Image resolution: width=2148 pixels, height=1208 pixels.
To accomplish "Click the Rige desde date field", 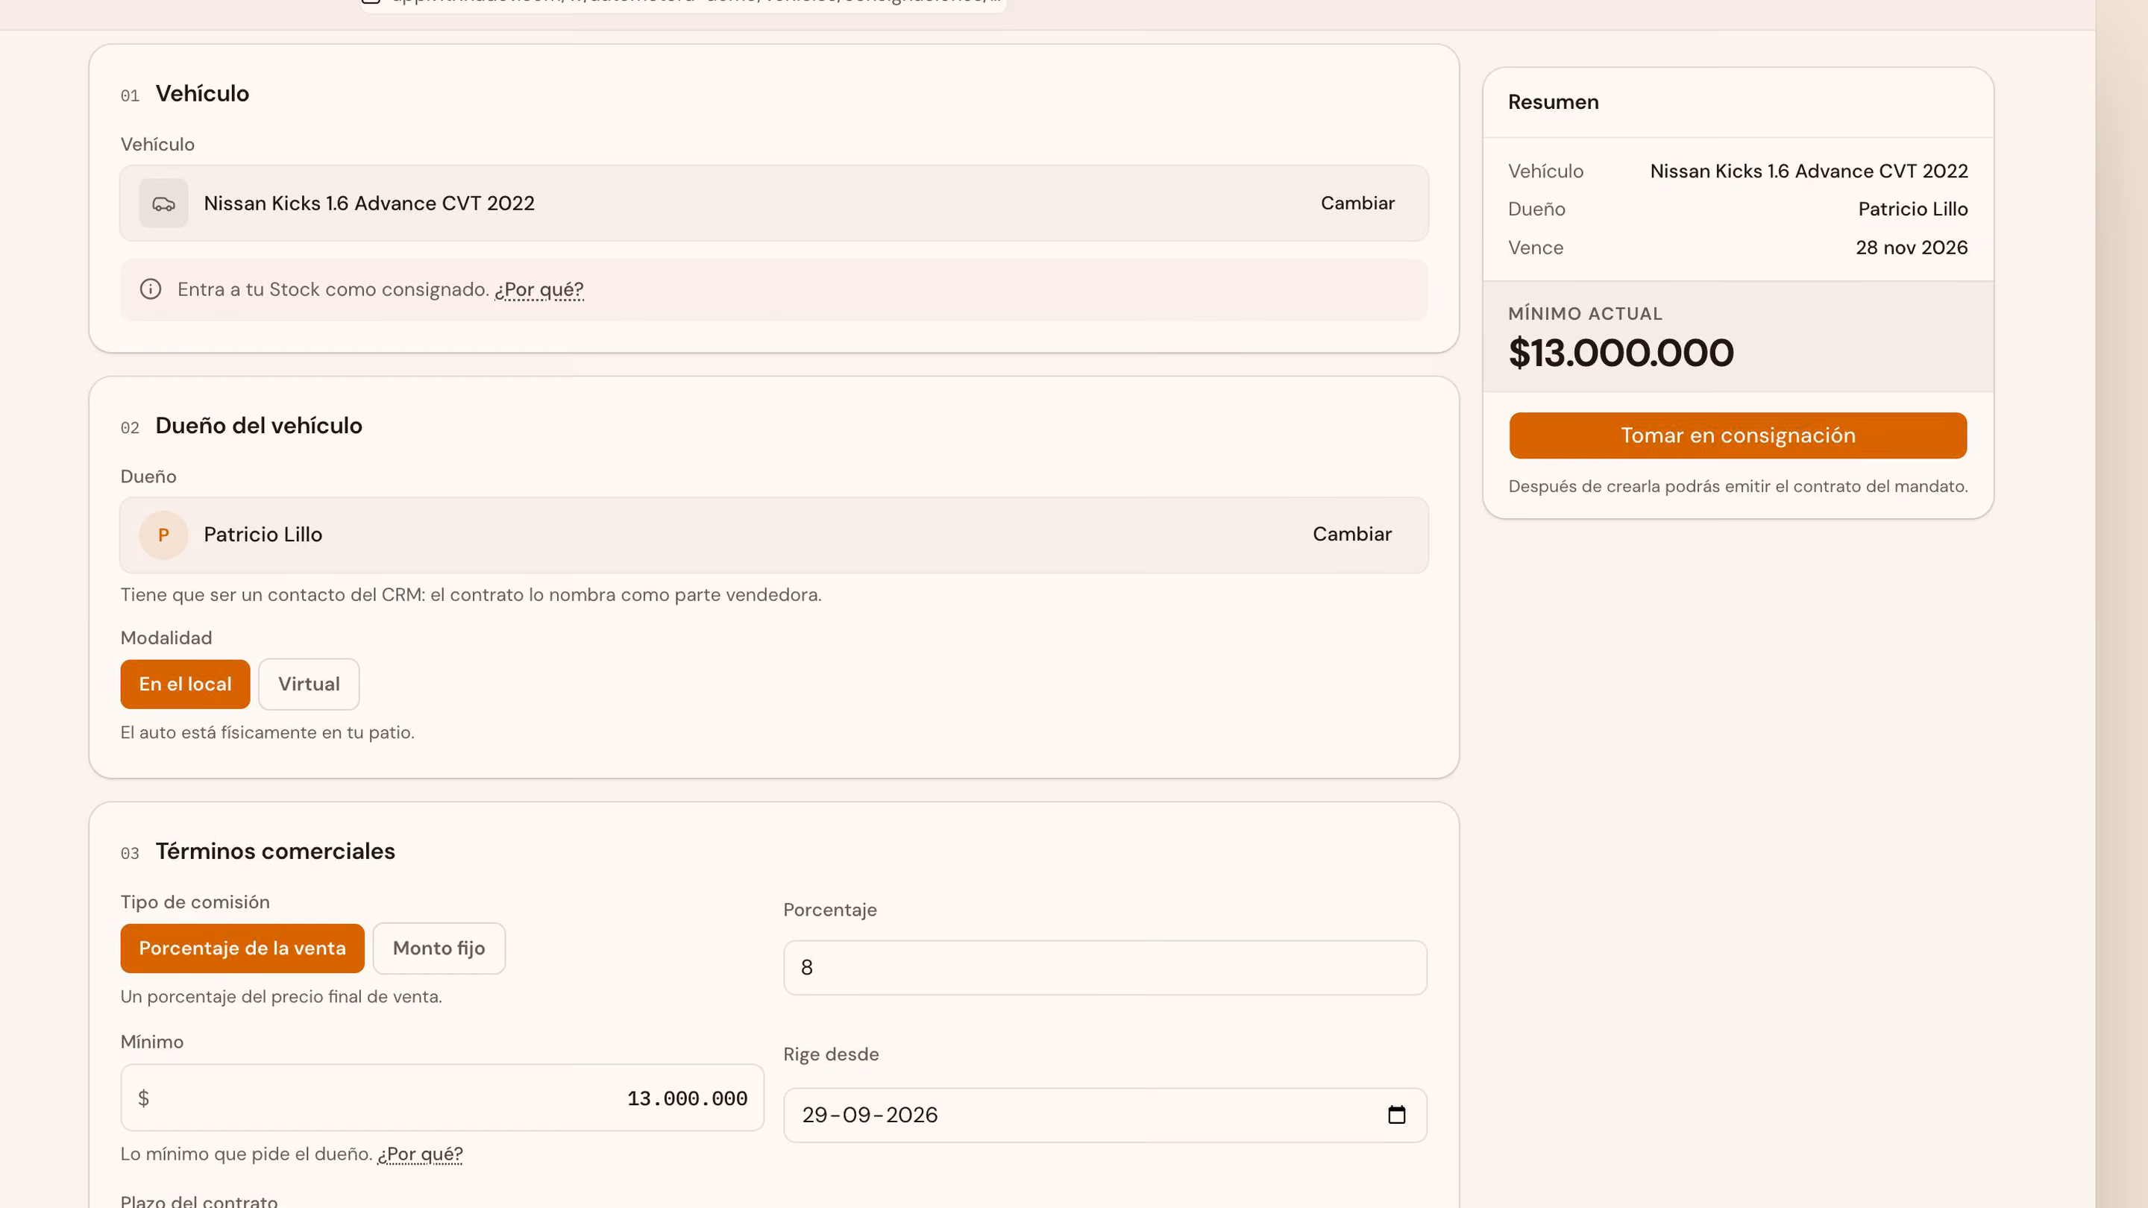I will click(x=1105, y=1115).
